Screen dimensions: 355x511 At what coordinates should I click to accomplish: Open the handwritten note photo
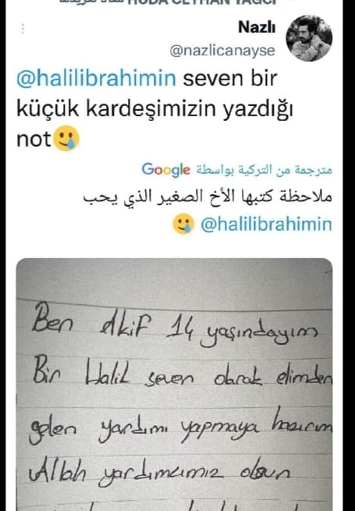[x=175, y=385]
